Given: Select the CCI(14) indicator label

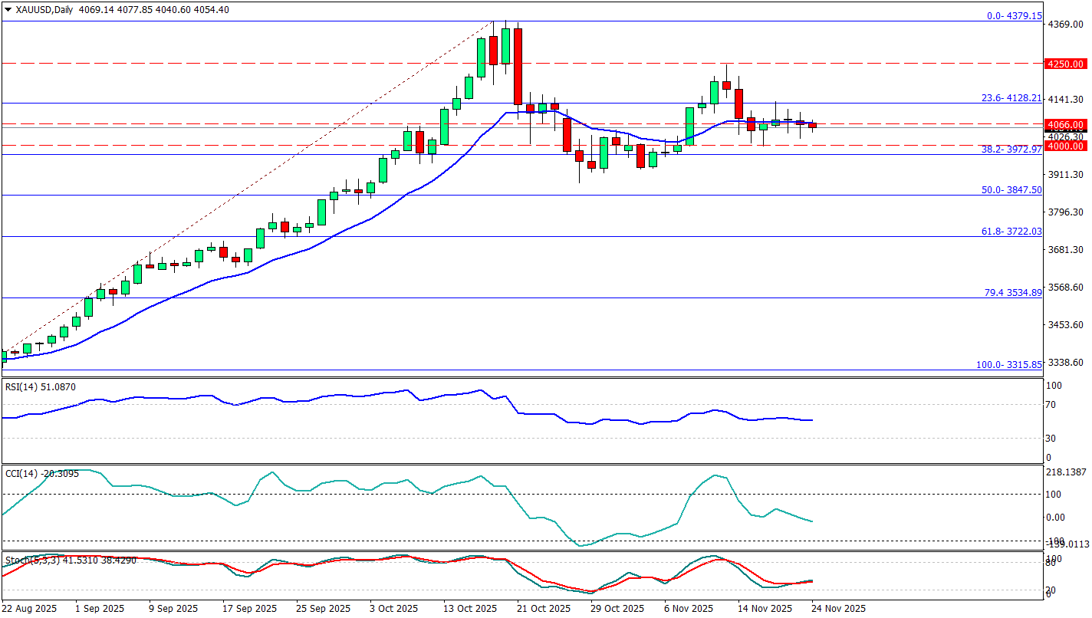Looking at the screenshot, I should click(x=39, y=474).
